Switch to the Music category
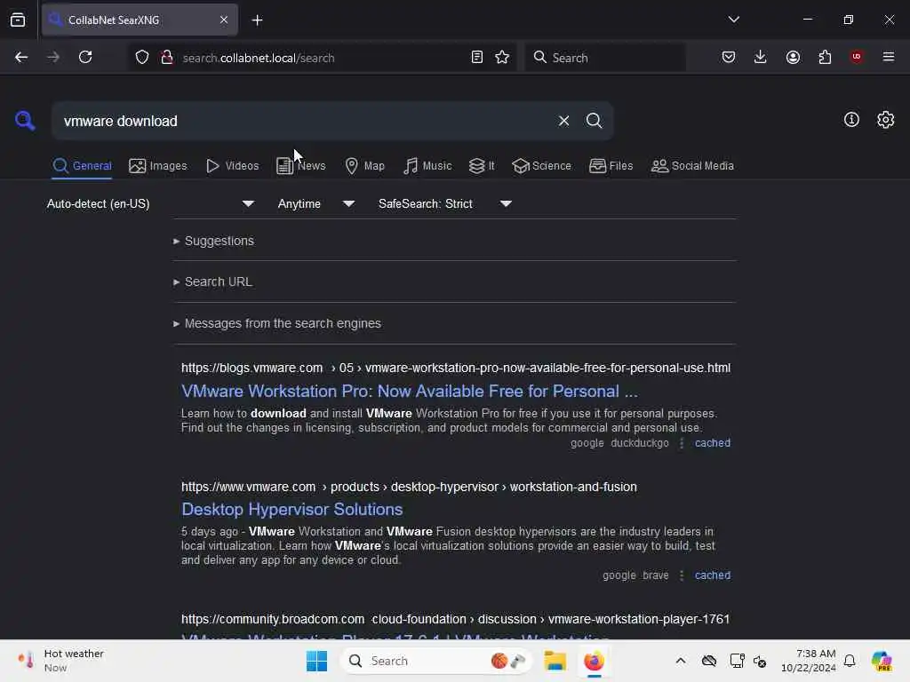 tap(427, 166)
